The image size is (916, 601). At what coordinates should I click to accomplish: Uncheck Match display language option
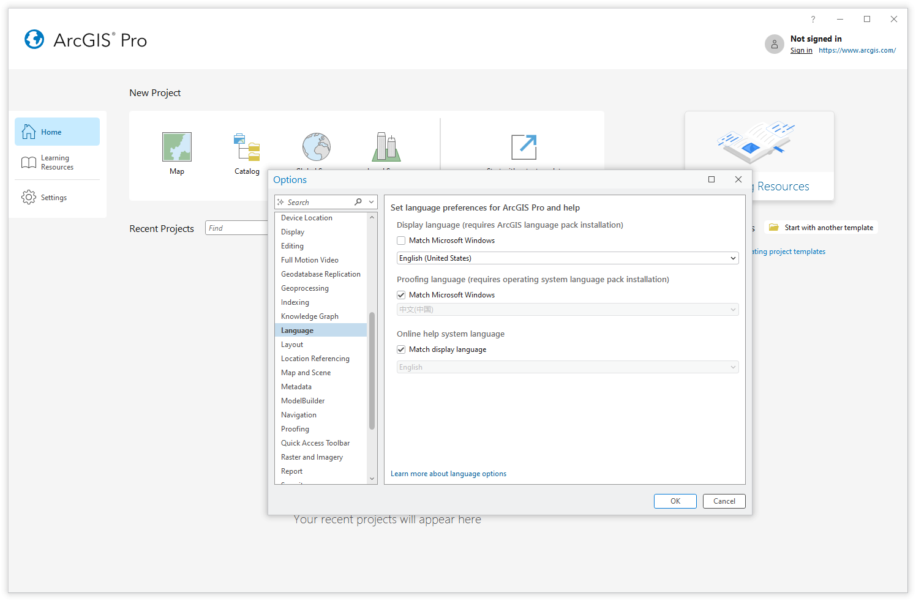401,349
